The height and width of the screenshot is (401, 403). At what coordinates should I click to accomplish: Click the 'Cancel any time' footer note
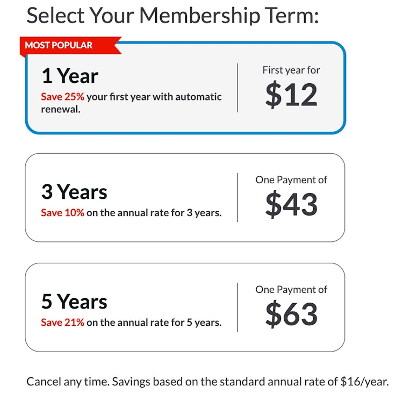pyautogui.click(x=207, y=382)
